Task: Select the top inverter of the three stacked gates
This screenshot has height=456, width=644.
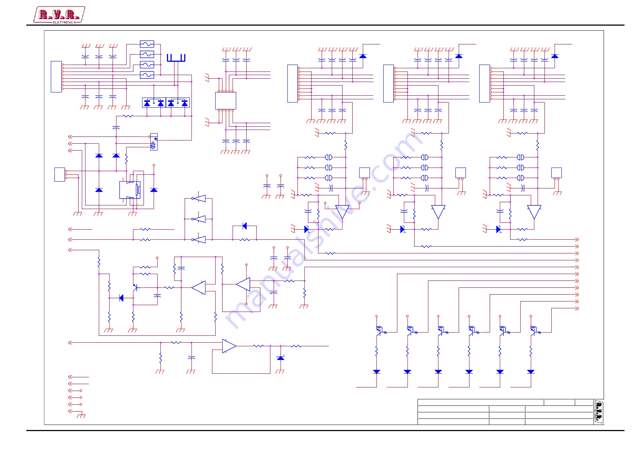Action: pyautogui.click(x=199, y=198)
